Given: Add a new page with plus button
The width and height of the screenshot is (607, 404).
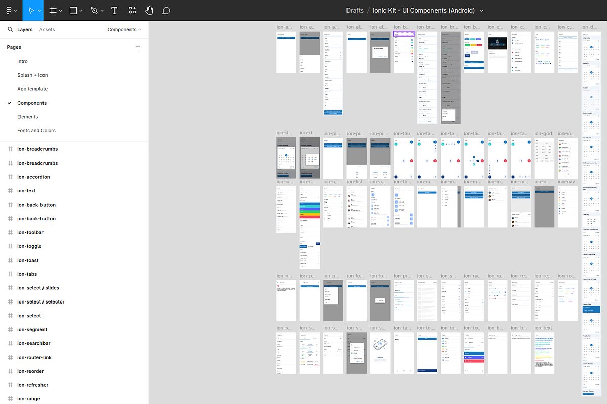Looking at the screenshot, I should click(x=138, y=47).
